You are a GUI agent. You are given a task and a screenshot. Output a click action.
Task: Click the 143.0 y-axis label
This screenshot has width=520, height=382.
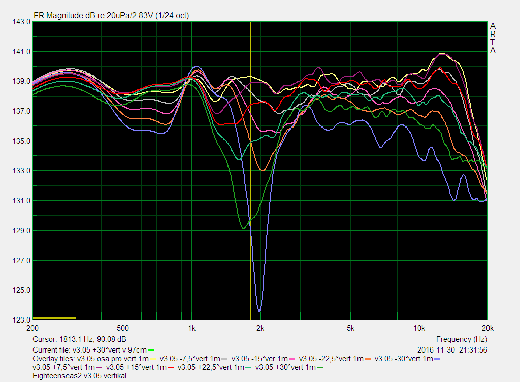pos(21,22)
